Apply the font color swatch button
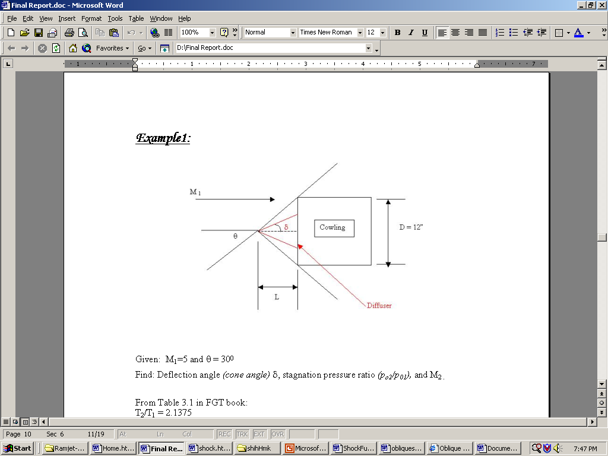Viewport: 608px width, 456px height. (578, 33)
